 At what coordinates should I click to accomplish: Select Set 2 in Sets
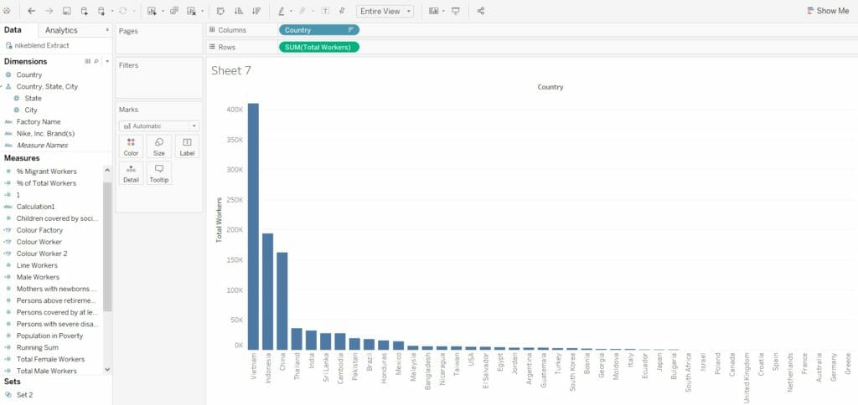click(24, 395)
